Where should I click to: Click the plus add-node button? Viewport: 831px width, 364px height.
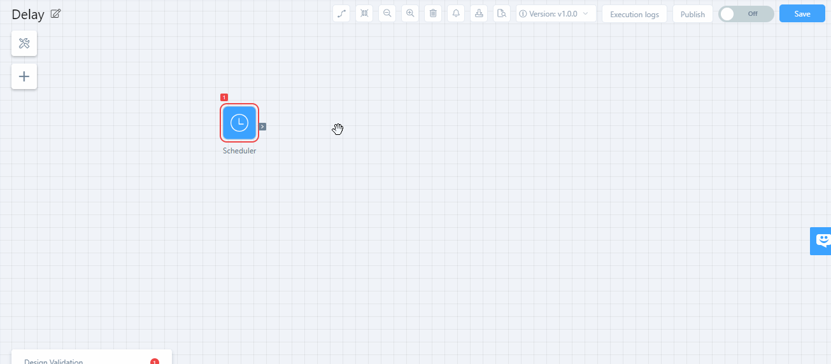(x=24, y=76)
